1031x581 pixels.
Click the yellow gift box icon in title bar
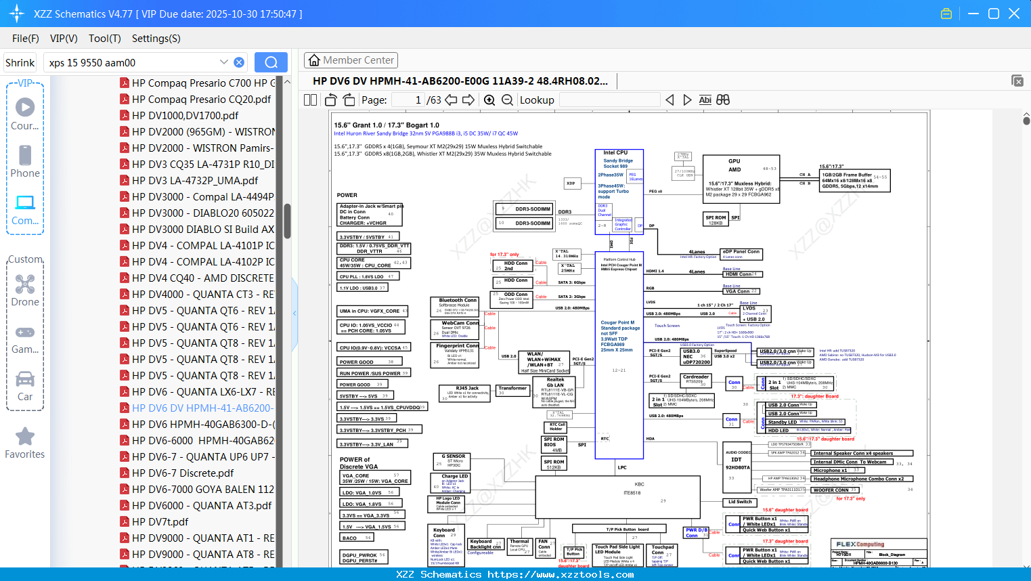point(946,14)
